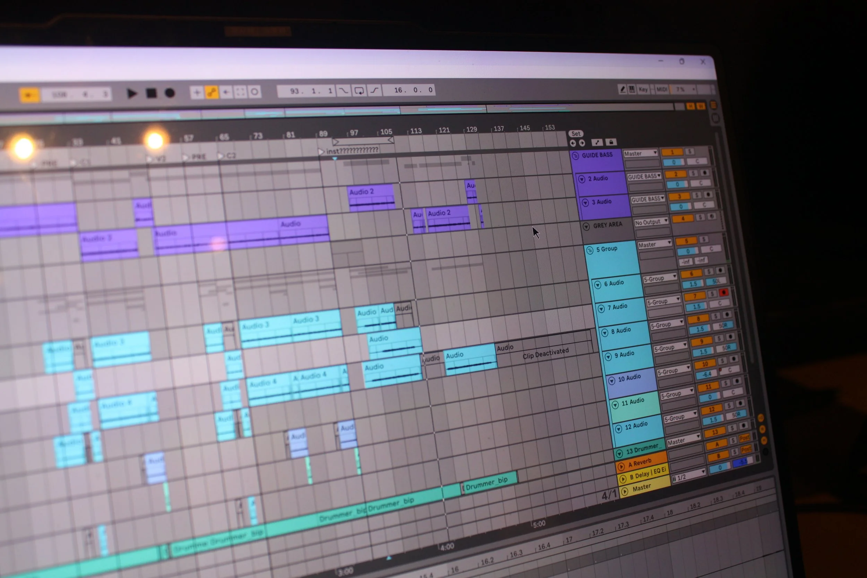This screenshot has height=578, width=867.
Task: Collapse the 5 Group track
Action: [590, 250]
